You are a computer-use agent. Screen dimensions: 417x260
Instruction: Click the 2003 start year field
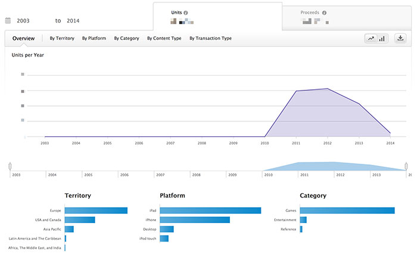click(x=23, y=21)
